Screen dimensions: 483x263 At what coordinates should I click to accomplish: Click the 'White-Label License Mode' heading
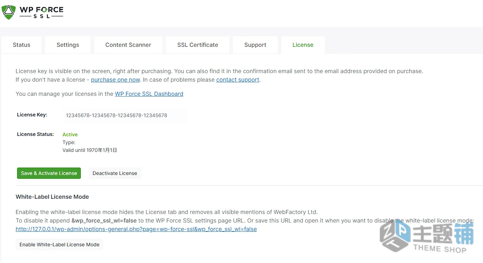click(52, 197)
